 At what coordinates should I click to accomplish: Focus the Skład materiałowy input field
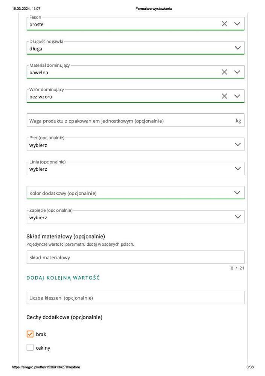pyautogui.click(x=135, y=257)
